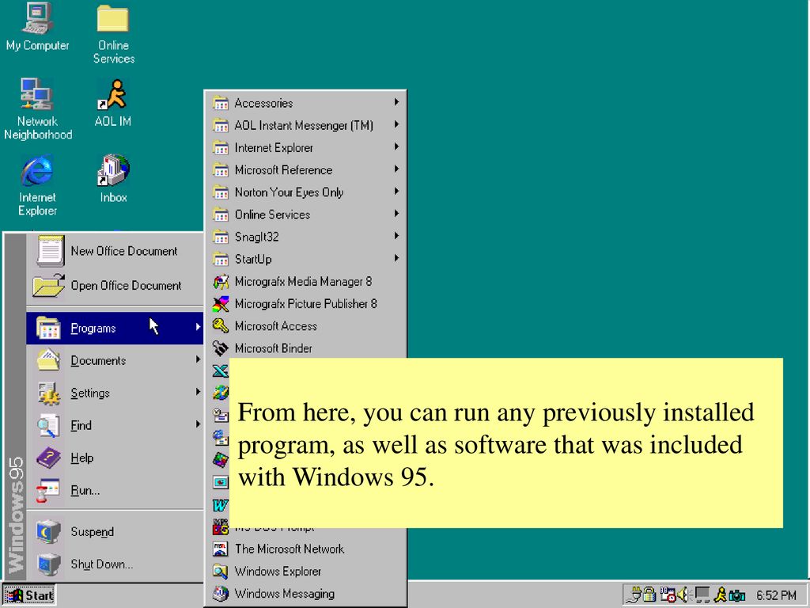Select Micrografx Picture Publisher 8

(305, 303)
